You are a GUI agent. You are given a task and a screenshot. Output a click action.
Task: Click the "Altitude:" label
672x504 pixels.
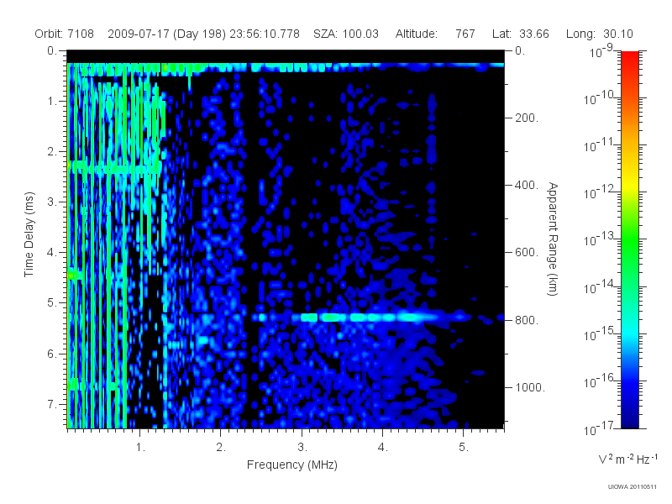click(x=416, y=34)
